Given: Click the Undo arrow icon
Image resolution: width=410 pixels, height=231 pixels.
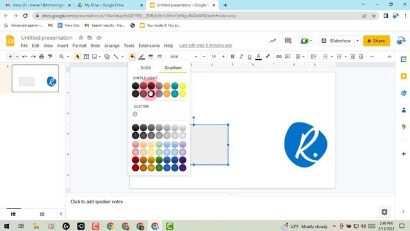Looking at the screenshot, I should [24, 56].
